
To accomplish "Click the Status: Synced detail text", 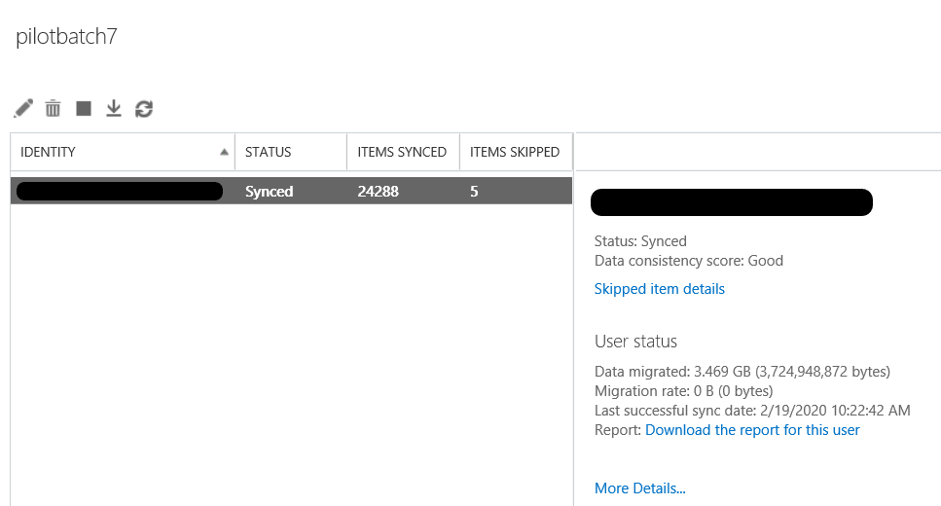I will pyautogui.click(x=640, y=241).
